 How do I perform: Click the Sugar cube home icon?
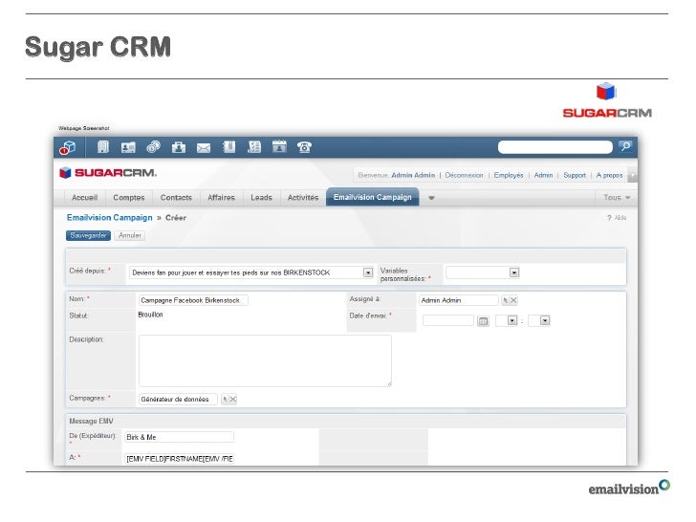(x=68, y=147)
